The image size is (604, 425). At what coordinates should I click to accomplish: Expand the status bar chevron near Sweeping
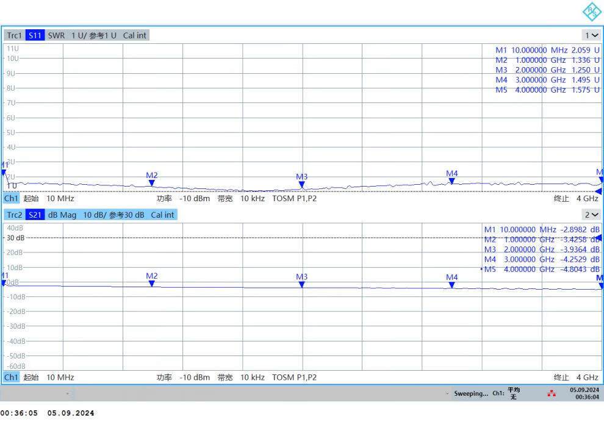click(x=448, y=393)
